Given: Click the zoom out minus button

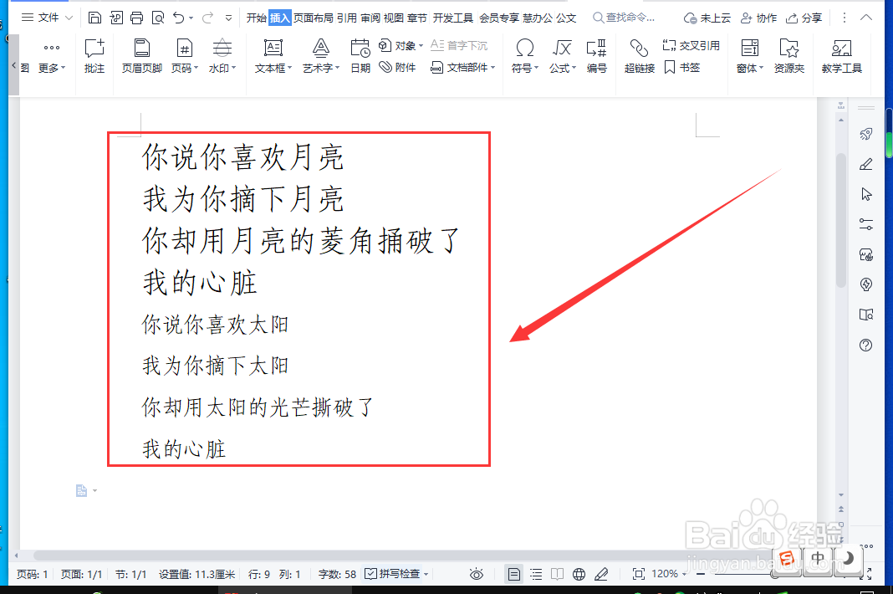Looking at the screenshot, I should tap(701, 574).
